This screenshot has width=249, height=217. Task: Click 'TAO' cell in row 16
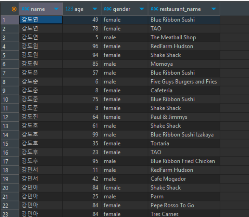click(184, 152)
